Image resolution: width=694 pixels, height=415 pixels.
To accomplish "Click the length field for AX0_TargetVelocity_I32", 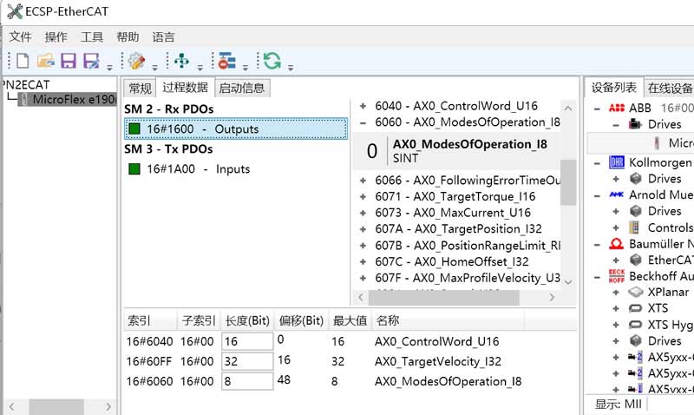I will (x=246, y=361).
